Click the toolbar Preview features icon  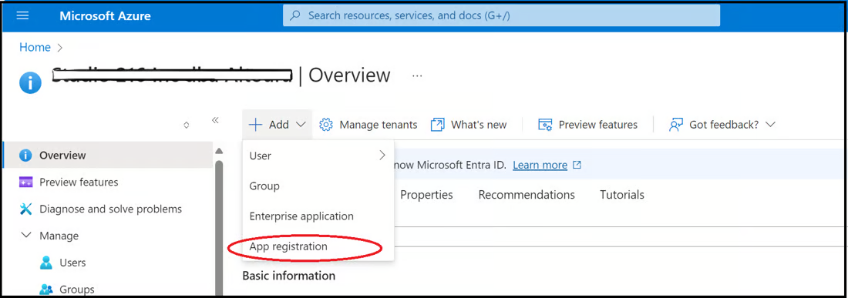pos(544,125)
